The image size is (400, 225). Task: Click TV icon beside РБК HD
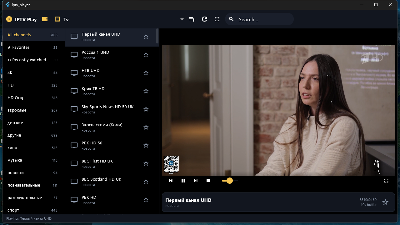[74, 200]
